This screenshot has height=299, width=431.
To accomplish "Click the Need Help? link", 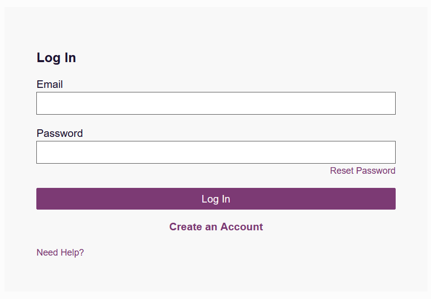I will click(x=60, y=253).
